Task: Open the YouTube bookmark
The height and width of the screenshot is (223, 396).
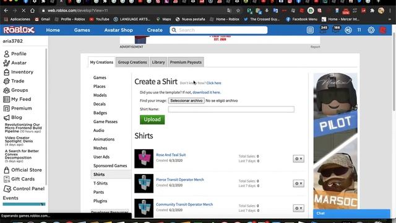Action: click(x=99, y=19)
